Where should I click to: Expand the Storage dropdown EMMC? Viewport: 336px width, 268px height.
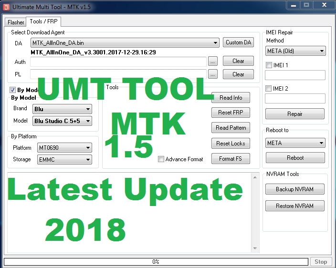[x=64, y=160]
